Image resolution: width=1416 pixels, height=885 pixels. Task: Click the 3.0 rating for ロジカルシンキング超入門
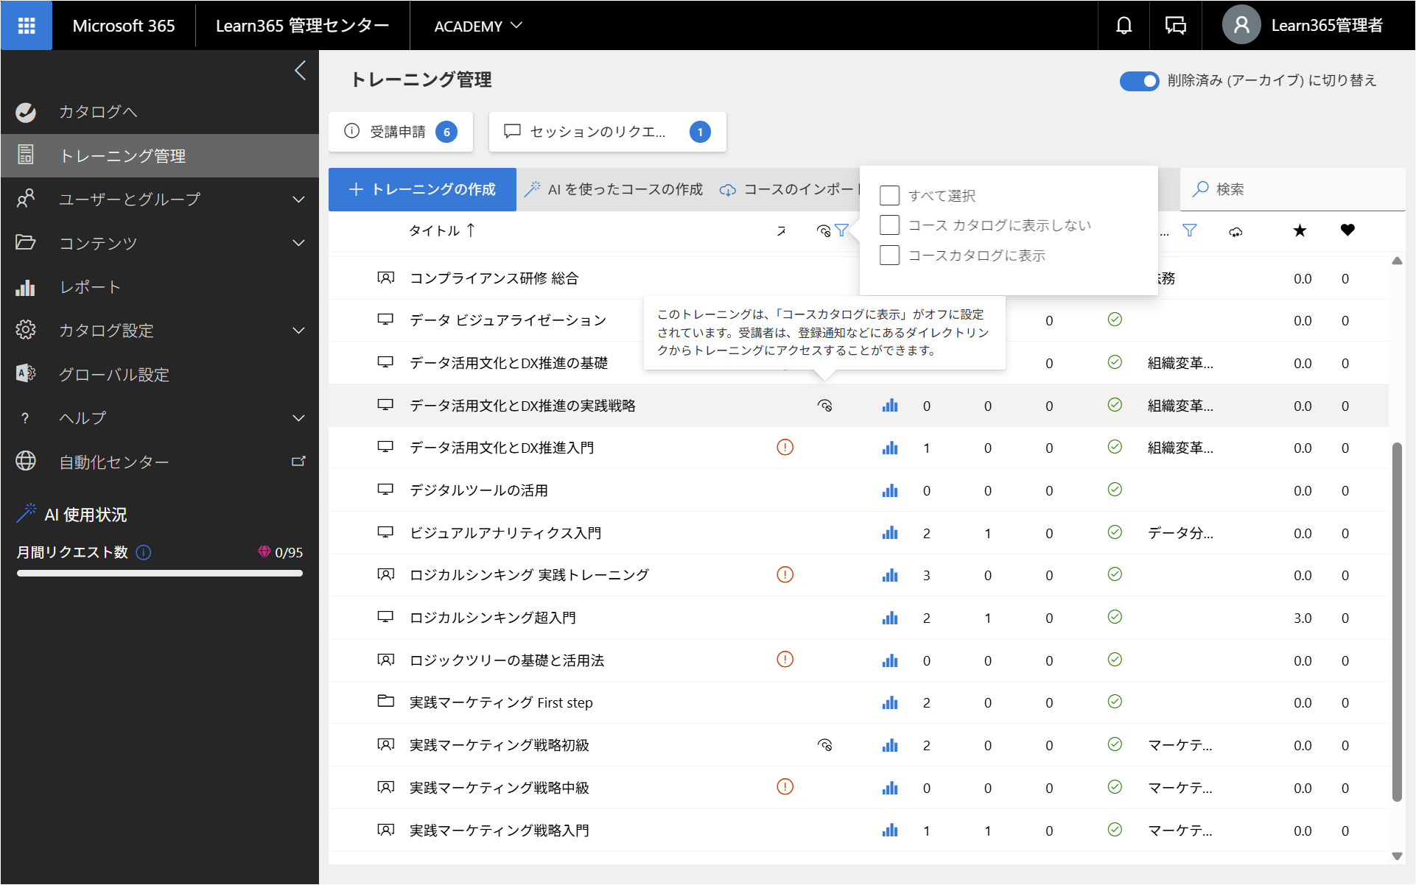tap(1303, 618)
